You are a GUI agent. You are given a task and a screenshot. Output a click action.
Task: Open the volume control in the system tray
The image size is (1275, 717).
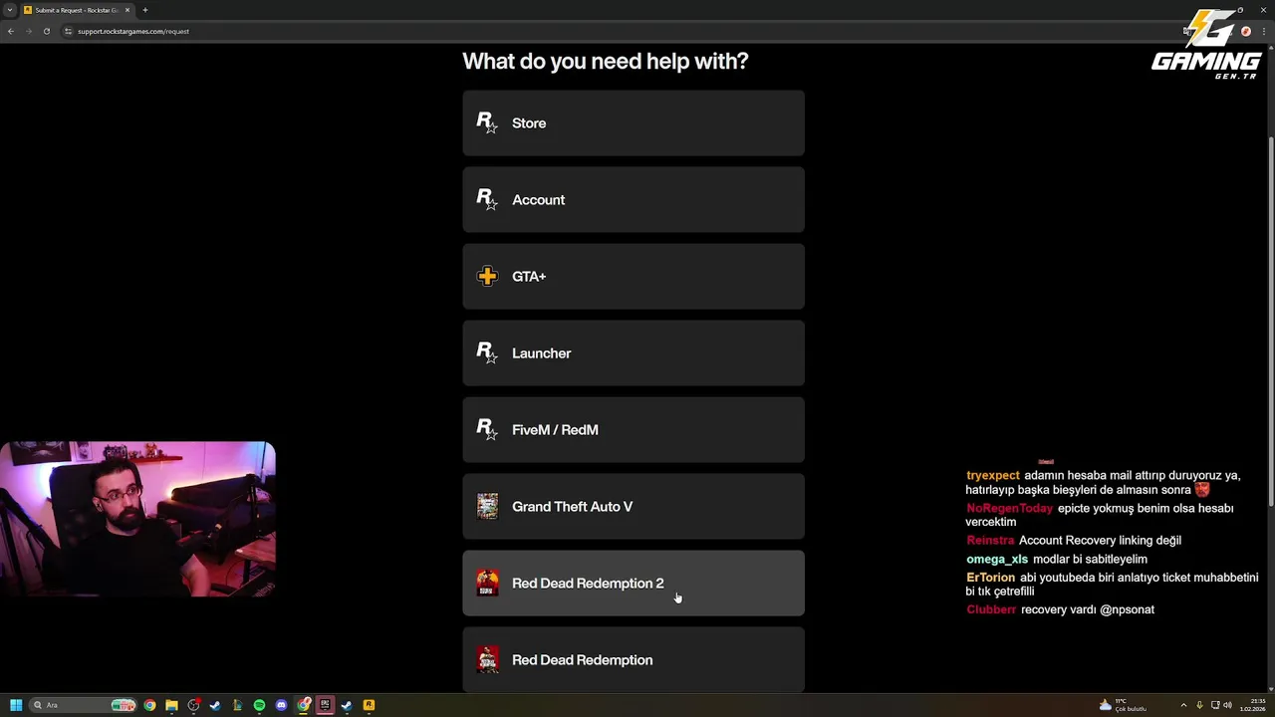(x=1227, y=705)
